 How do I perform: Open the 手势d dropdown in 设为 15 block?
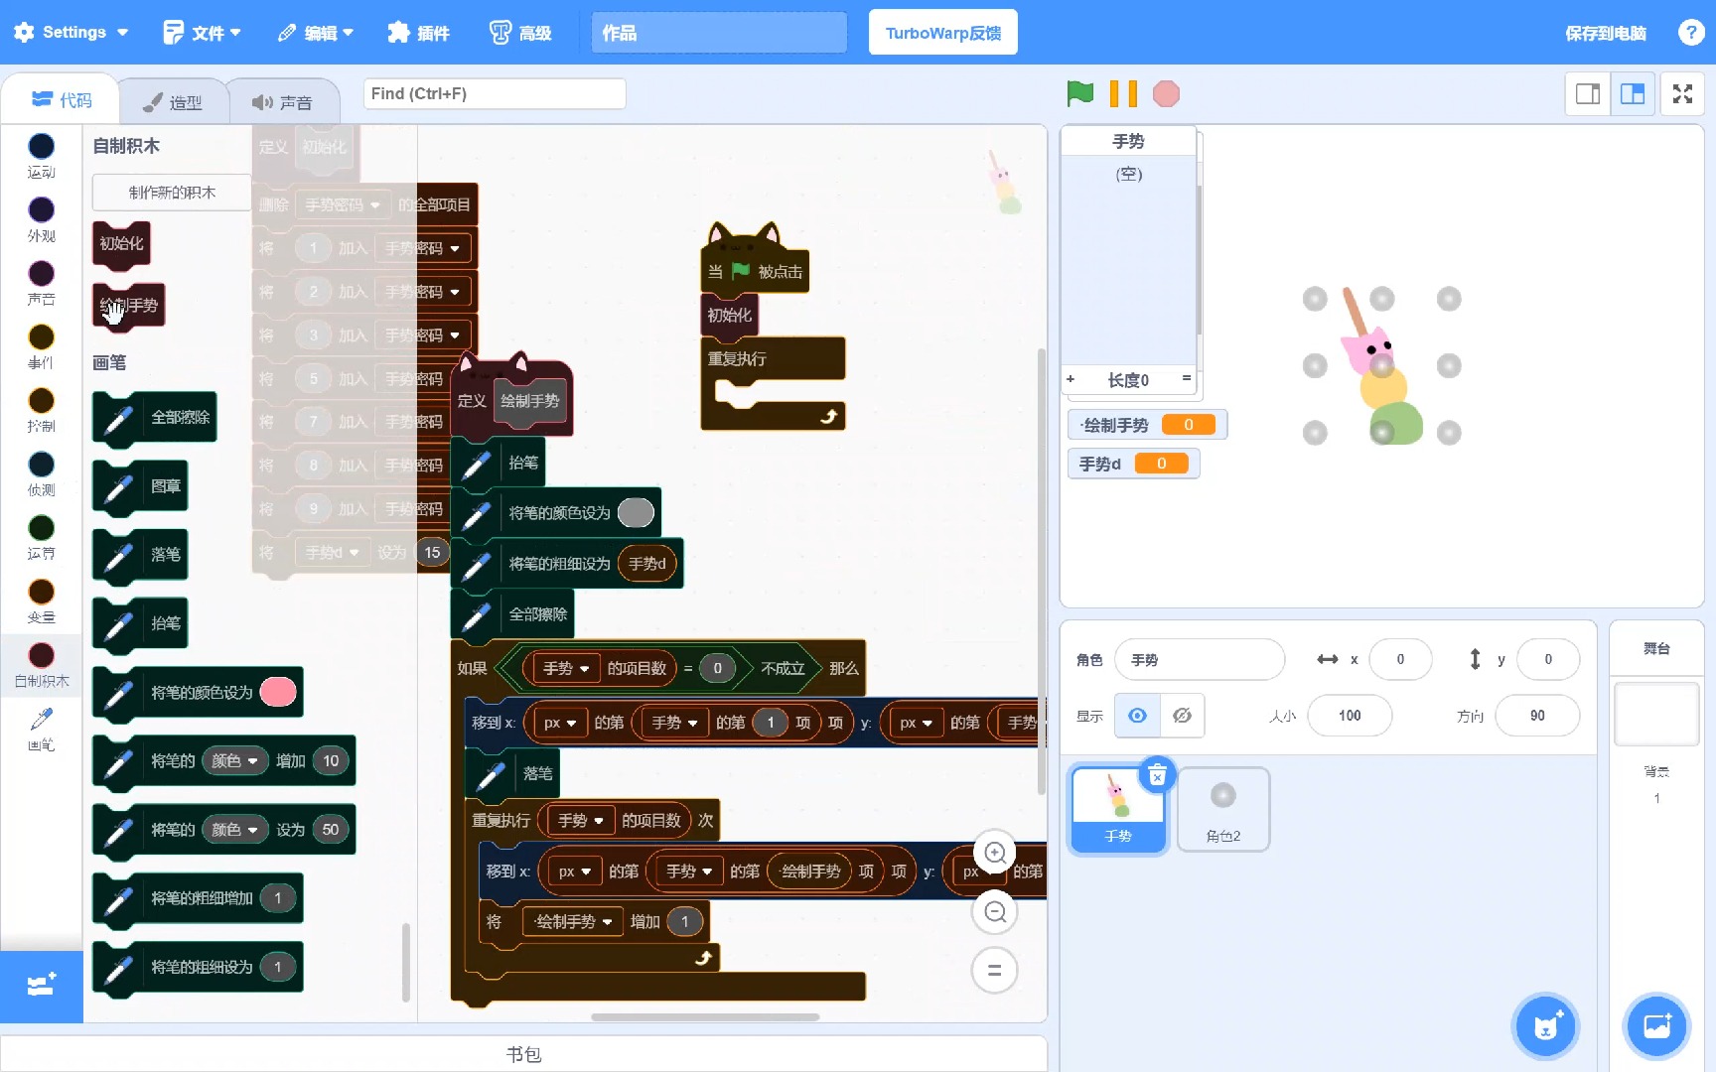click(x=333, y=552)
